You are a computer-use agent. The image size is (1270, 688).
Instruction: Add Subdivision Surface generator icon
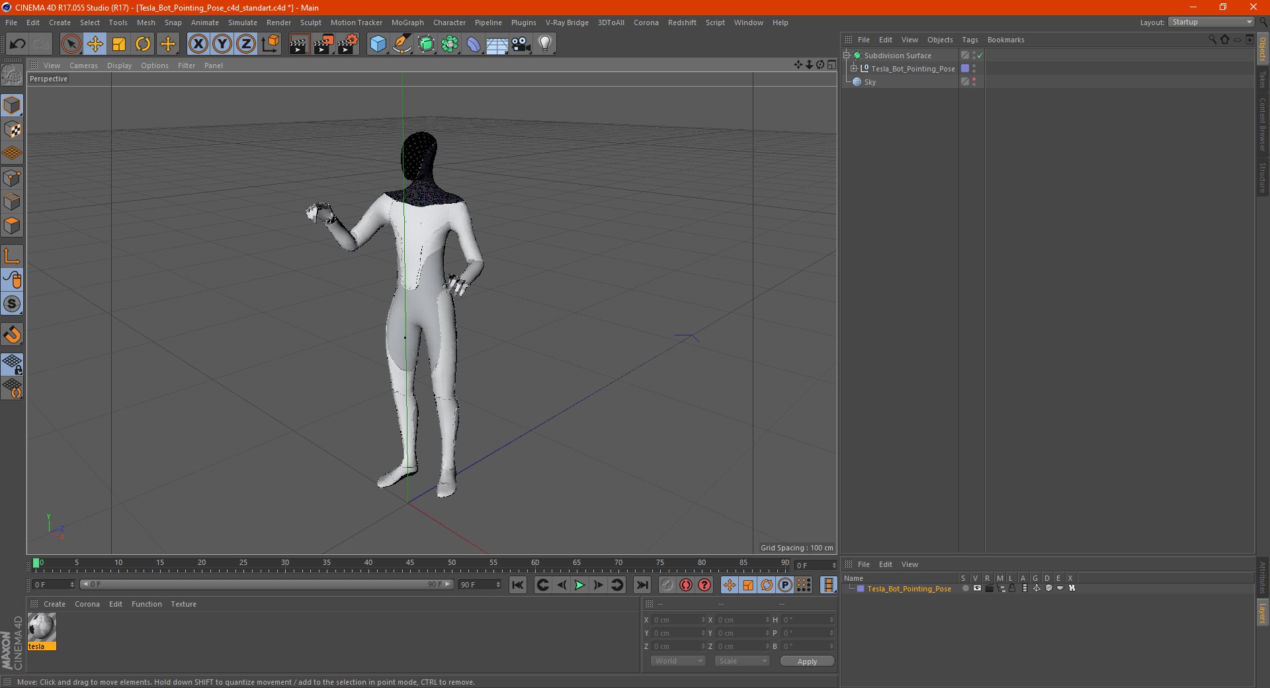pos(426,44)
